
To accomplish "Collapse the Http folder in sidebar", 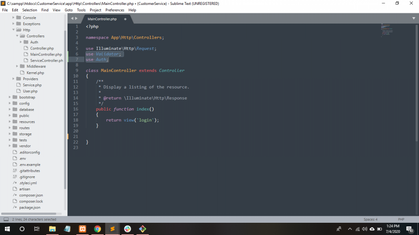I will click(14, 30).
